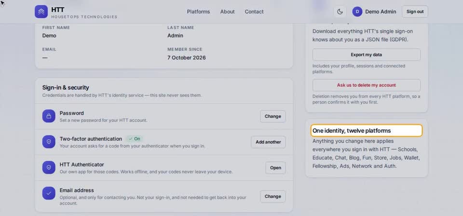
Task: Click the 'EMAIL' field label
Action: click(x=49, y=49)
